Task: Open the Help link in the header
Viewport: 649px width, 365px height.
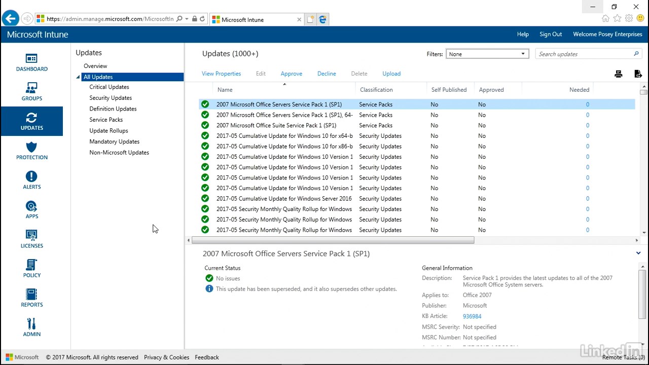Action: [523, 34]
